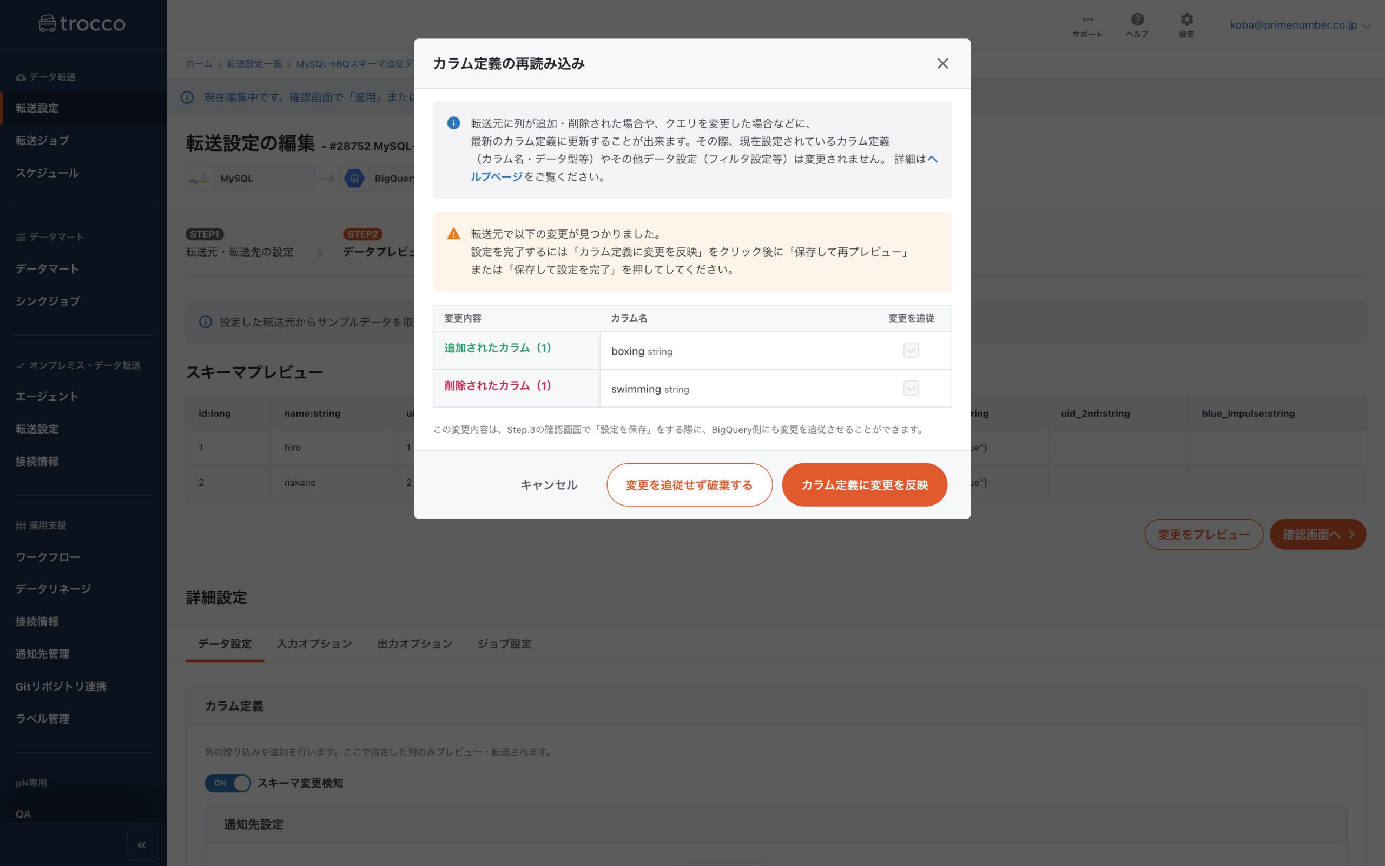The height and width of the screenshot is (866, 1385).
Task: Click the blue info icon in dialog
Action: tap(453, 123)
